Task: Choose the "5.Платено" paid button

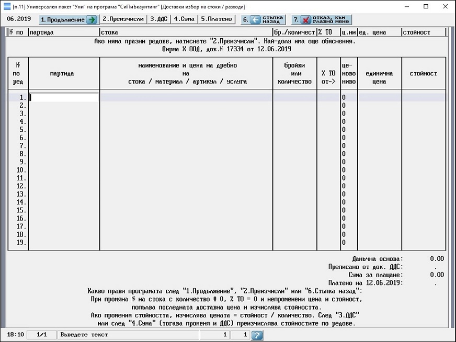Action: 216,19
